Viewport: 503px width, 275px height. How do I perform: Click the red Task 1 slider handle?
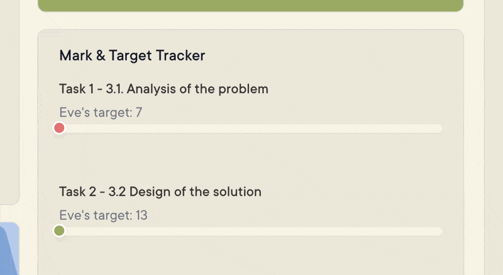point(59,128)
